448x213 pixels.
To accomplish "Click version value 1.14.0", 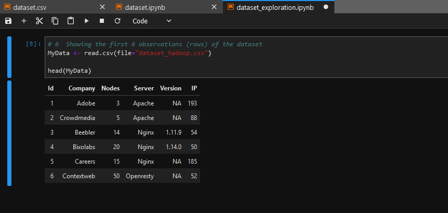I will click(174, 147).
